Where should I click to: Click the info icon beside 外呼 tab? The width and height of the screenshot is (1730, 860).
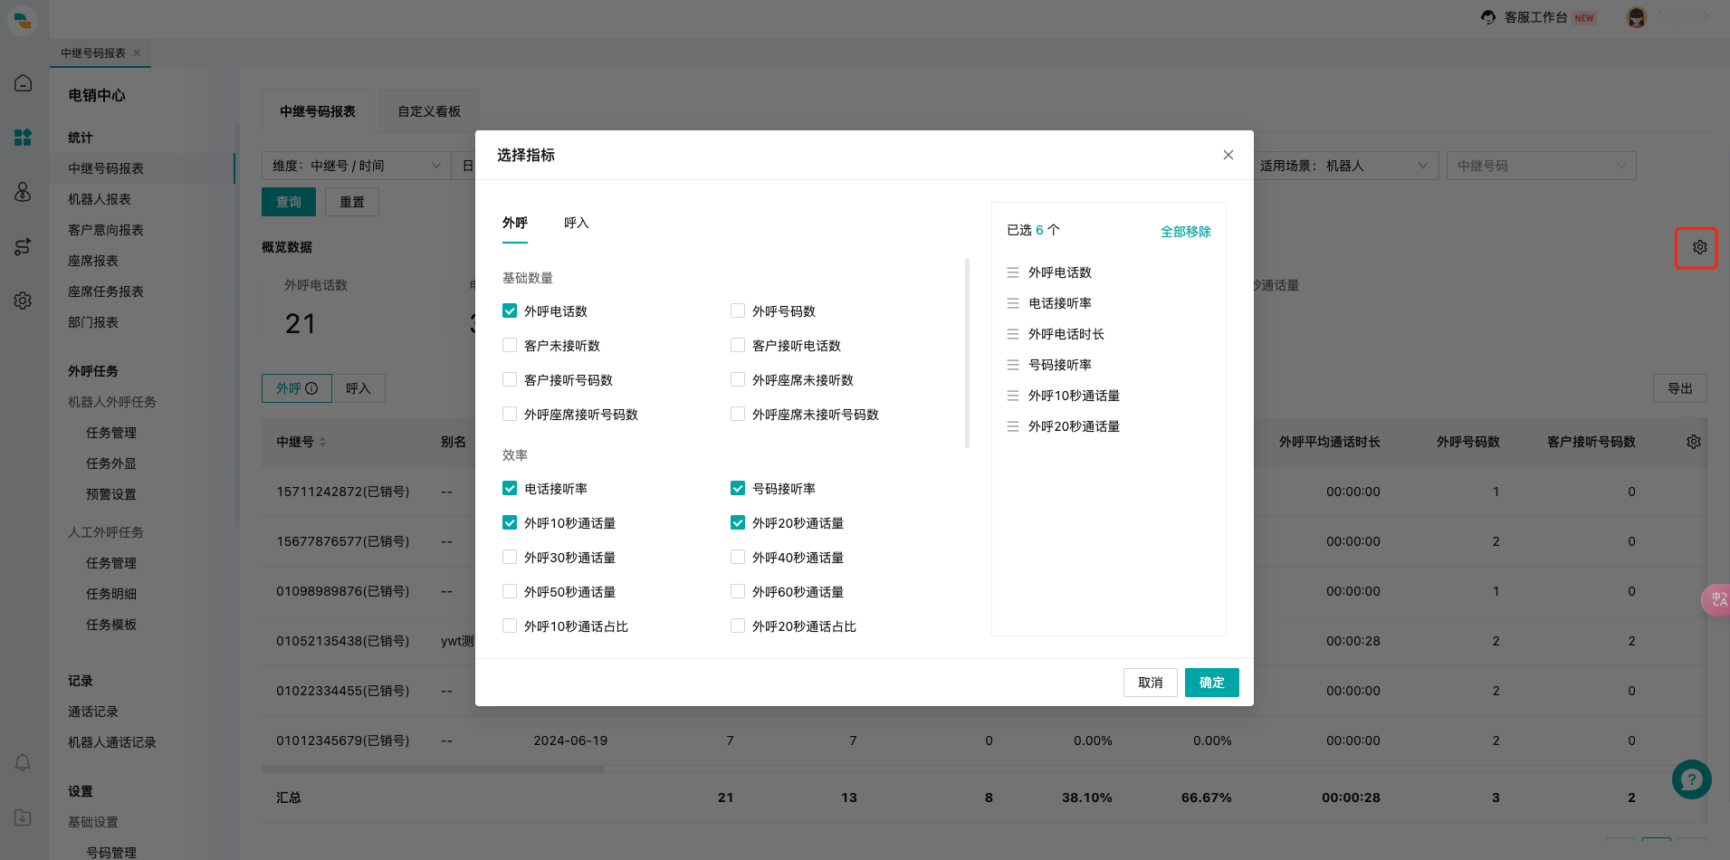pos(311,388)
